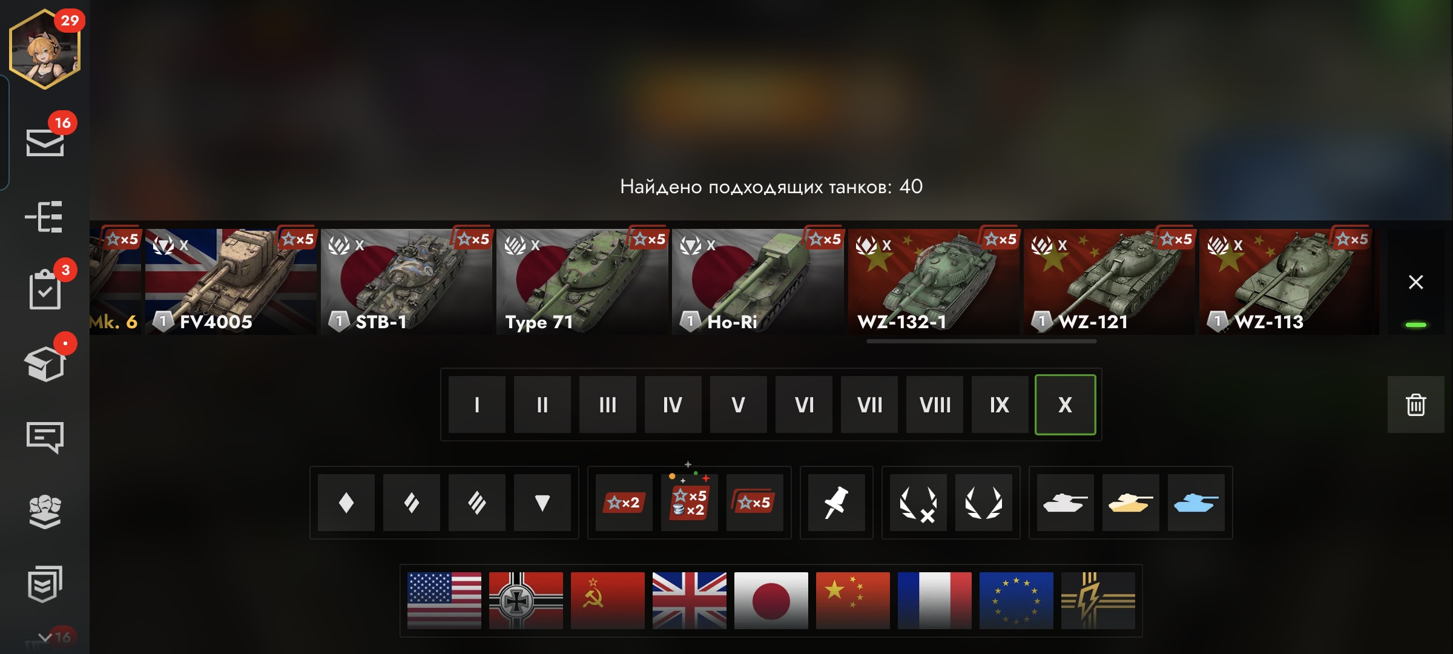Close the filter panel with X
Viewport: 1453px width, 654px height.
(x=1415, y=282)
